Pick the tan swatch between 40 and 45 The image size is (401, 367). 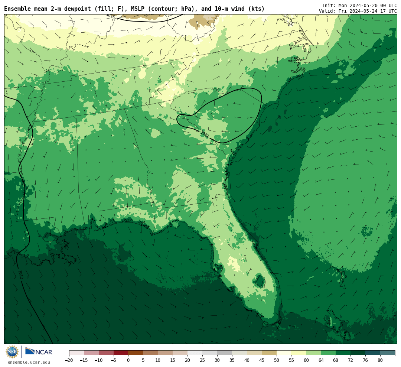pos(254,353)
